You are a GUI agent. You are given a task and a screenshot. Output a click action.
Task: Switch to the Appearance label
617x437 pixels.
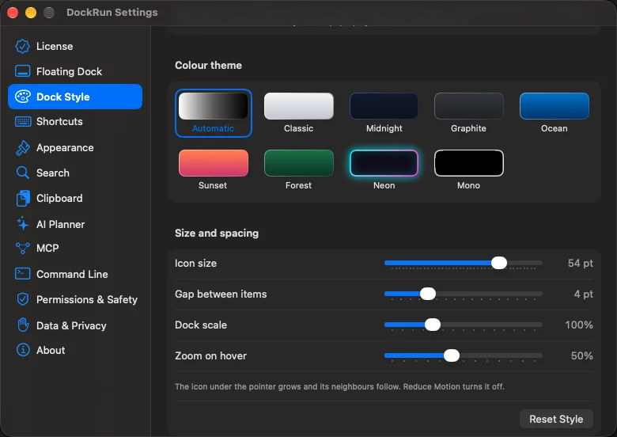[65, 147]
